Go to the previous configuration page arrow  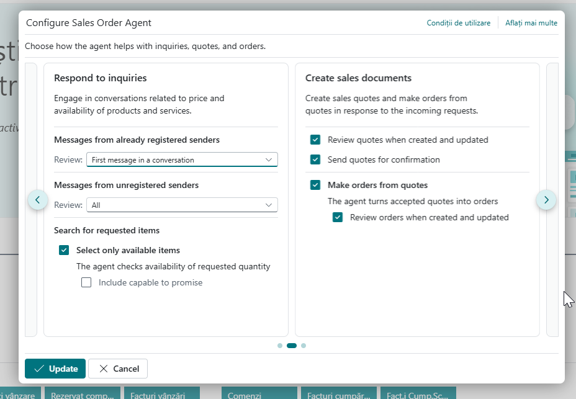pyautogui.click(x=38, y=200)
